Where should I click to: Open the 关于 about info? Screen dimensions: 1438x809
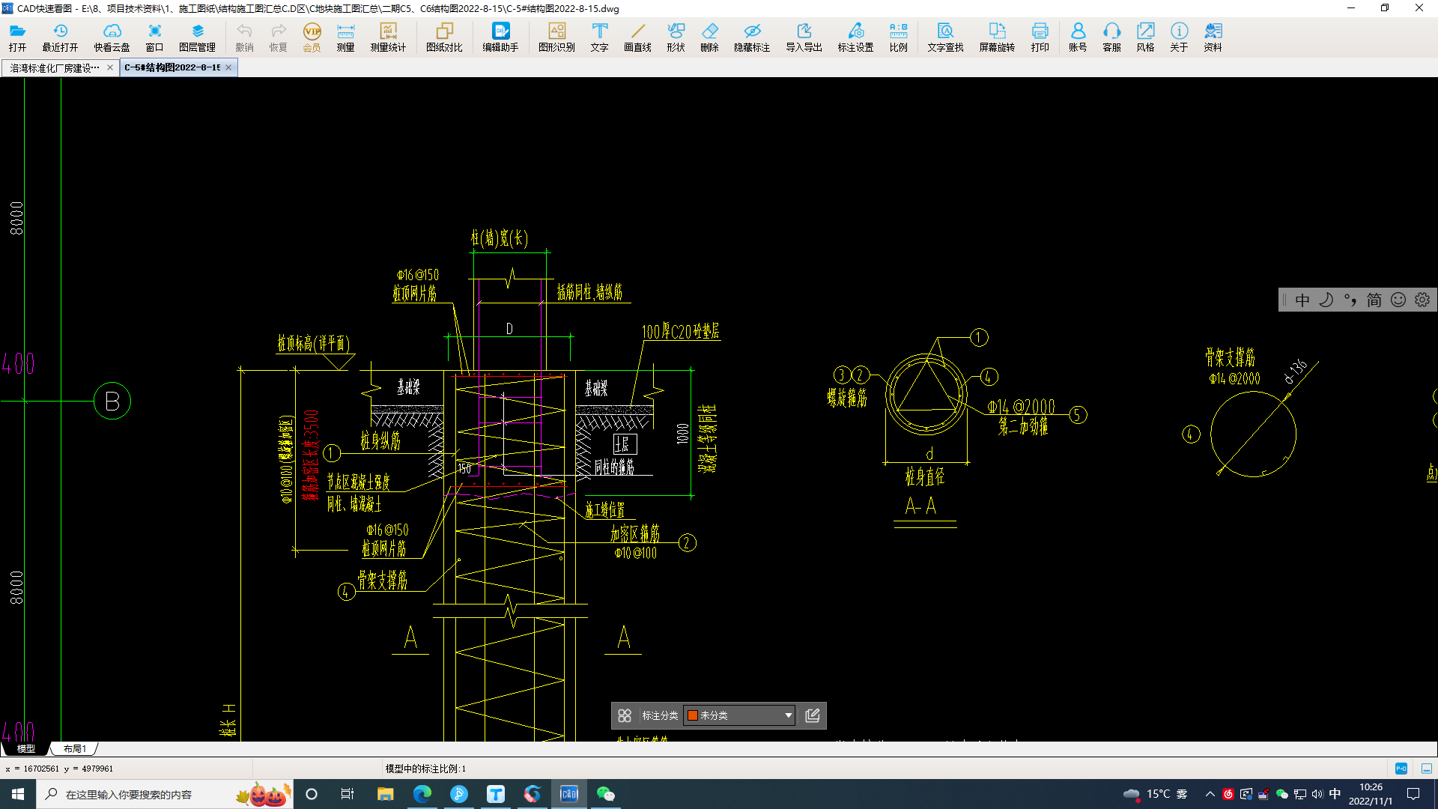coord(1179,37)
